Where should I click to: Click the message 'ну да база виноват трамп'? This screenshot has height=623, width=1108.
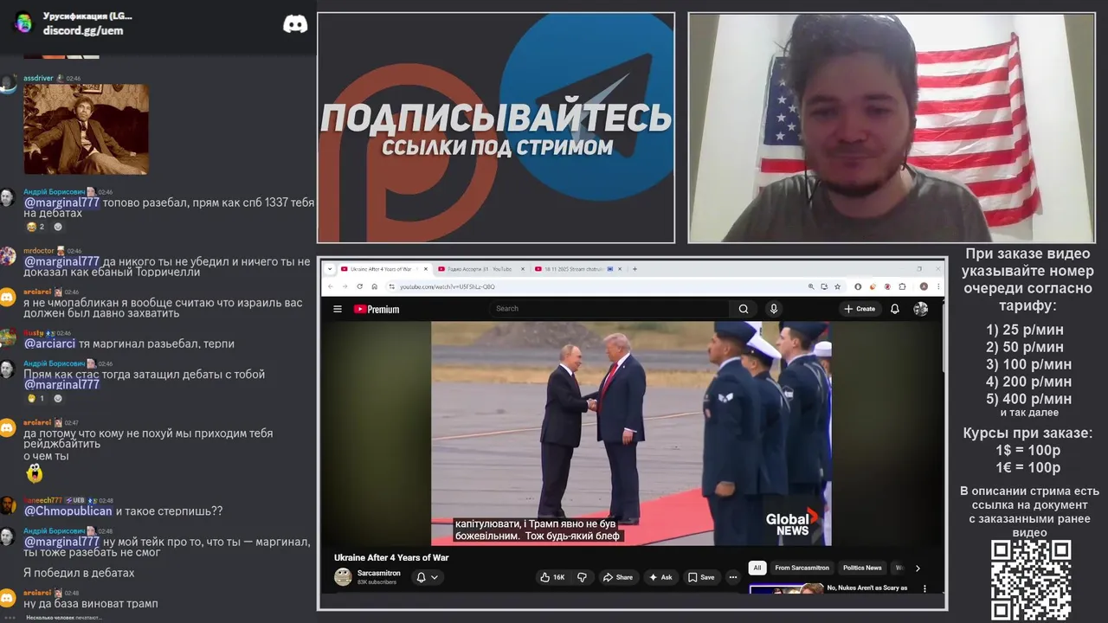(x=91, y=603)
